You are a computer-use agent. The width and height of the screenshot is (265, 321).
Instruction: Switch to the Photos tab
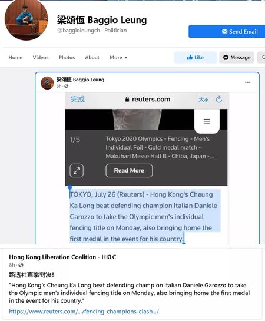(67, 58)
